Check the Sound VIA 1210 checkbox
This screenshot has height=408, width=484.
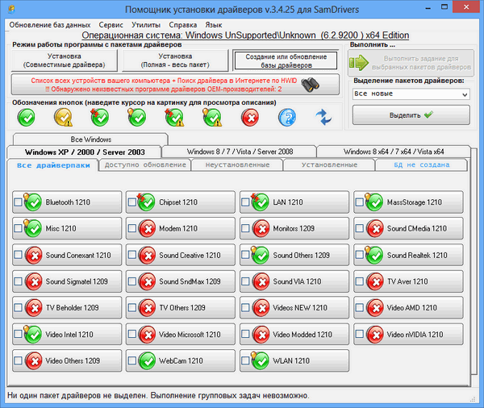[245, 281]
